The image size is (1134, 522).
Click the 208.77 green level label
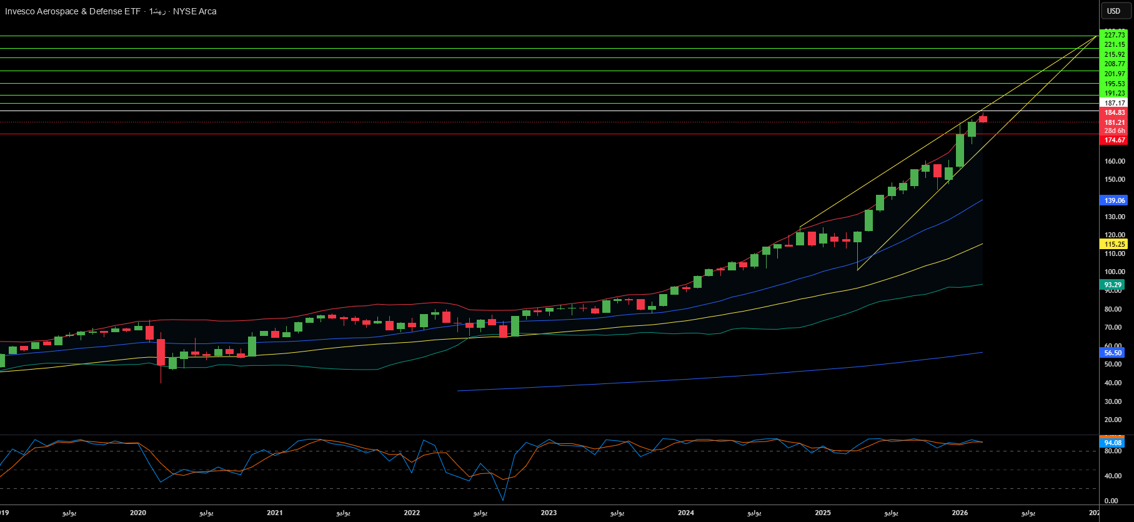1114,64
